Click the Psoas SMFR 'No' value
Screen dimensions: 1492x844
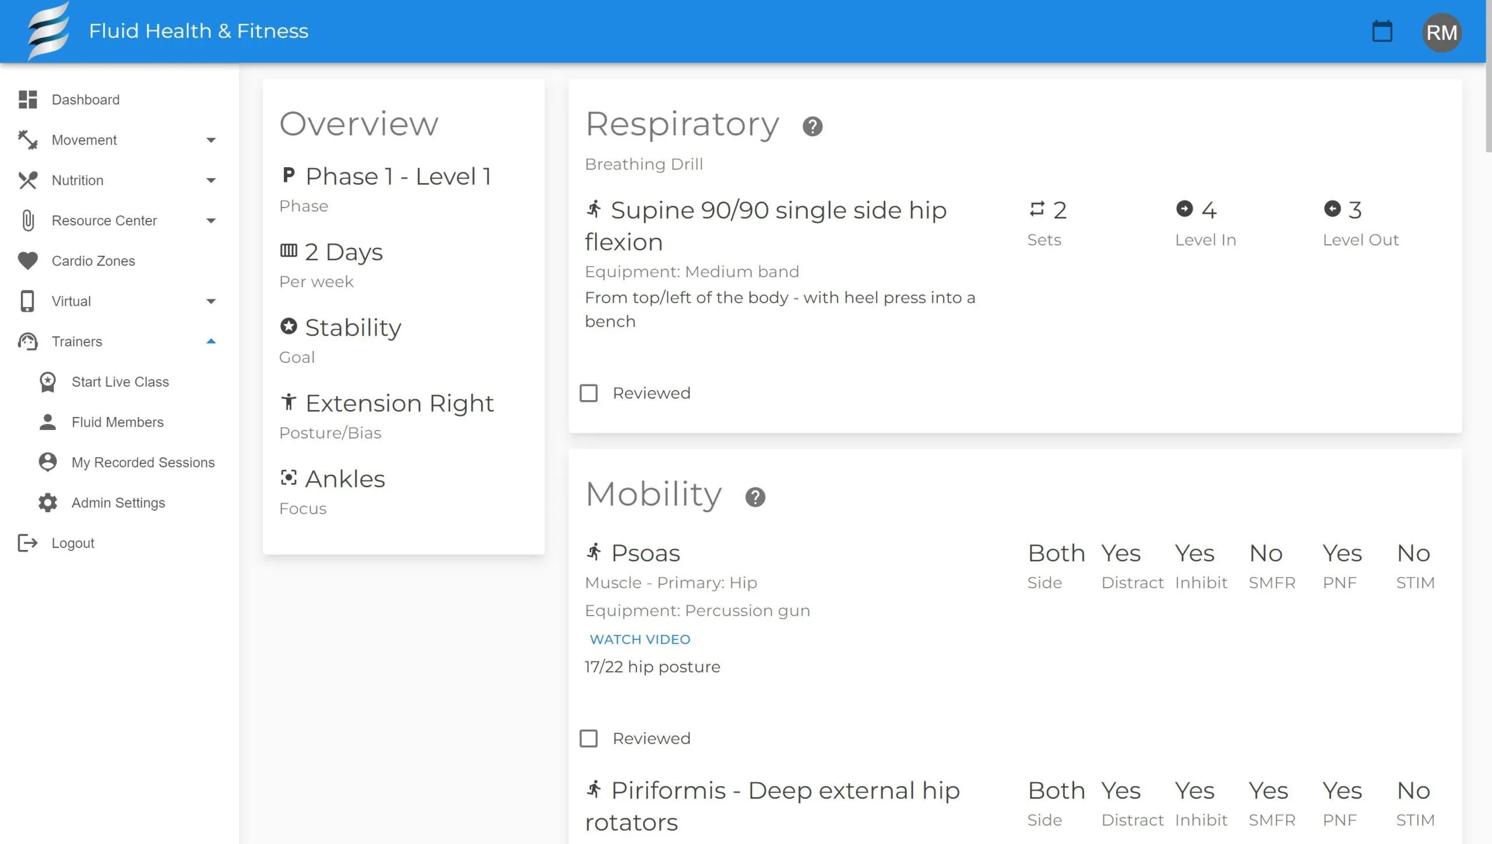tap(1265, 553)
